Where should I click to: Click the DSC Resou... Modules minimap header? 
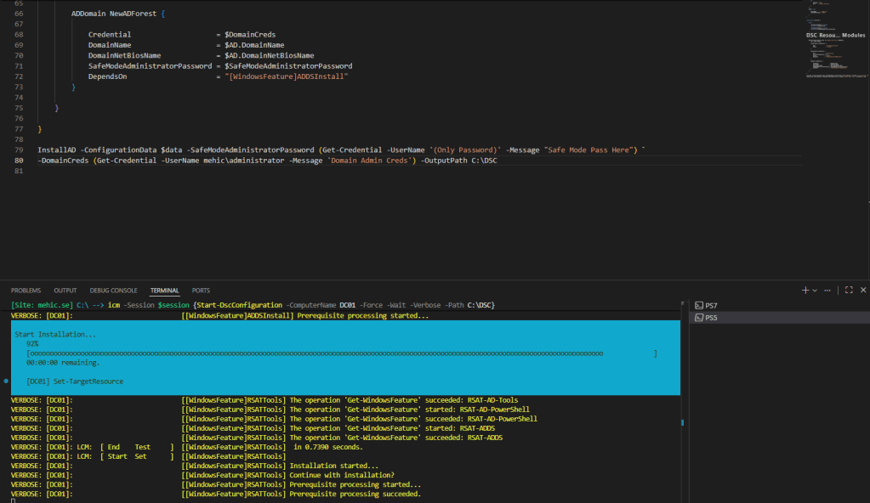[x=835, y=35]
